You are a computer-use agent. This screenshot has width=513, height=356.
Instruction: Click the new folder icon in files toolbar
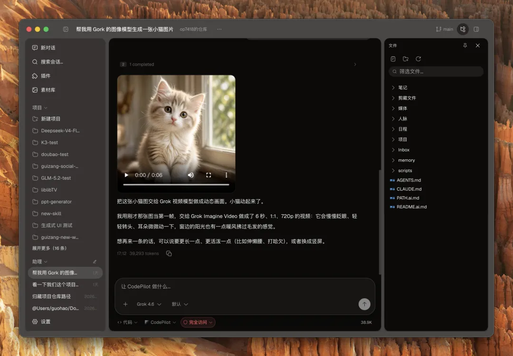pos(406,59)
